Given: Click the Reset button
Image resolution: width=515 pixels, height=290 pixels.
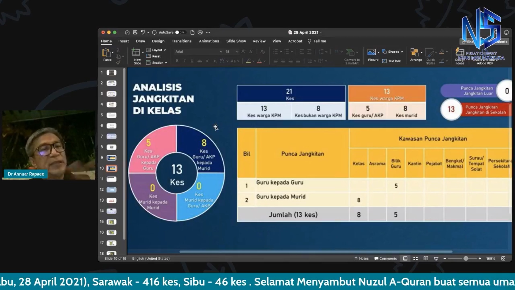Looking at the screenshot, I should pos(153,56).
